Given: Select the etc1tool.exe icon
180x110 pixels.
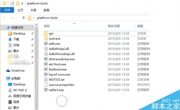Looking at the screenshot, I should (x=46, y=64).
